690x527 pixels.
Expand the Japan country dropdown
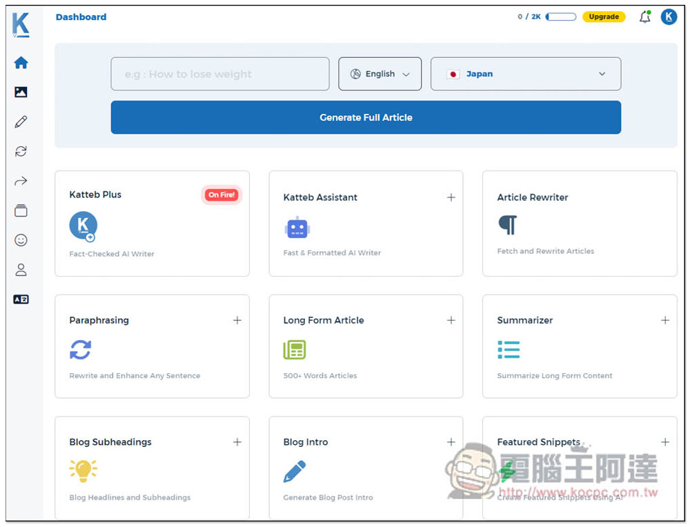pyautogui.click(x=525, y=74)
